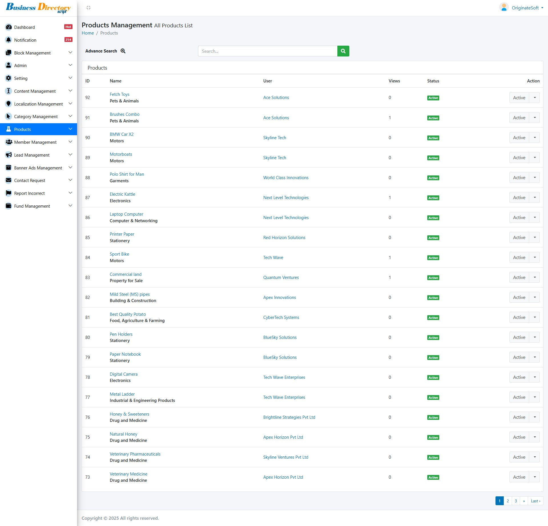Click the Contact Request envelope icon
The height and width of the screenshot is (526, 548).
8,180
